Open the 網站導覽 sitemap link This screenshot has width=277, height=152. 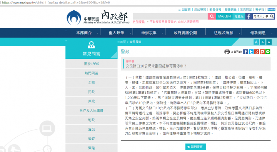(200, 10)
